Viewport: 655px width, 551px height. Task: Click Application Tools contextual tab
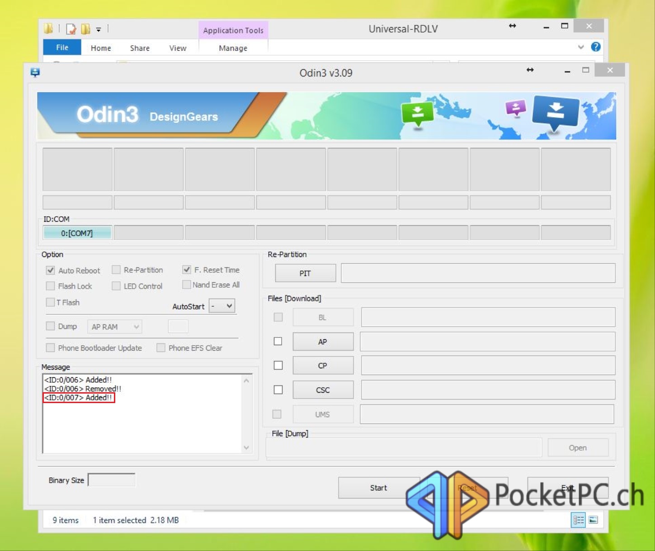point(233,30)
